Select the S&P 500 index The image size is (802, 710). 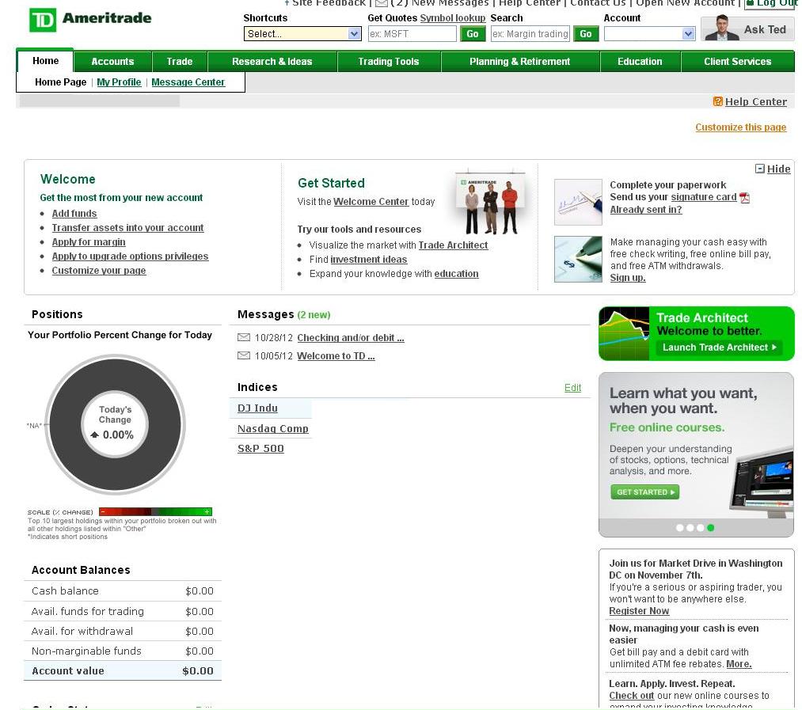pyautogui.click(x=260, y=449)
